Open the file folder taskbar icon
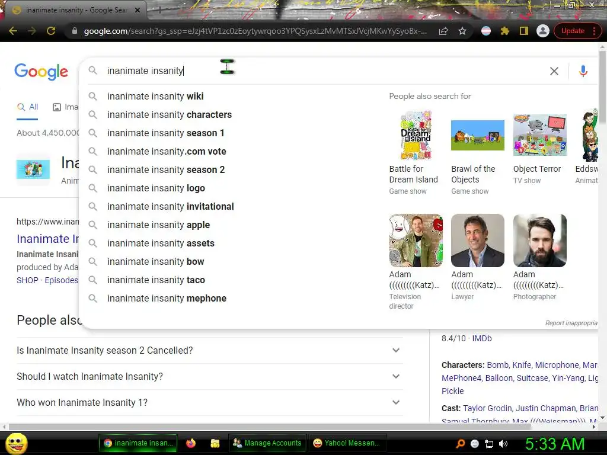This screenshot has height=455, width=607. (215, 443)
